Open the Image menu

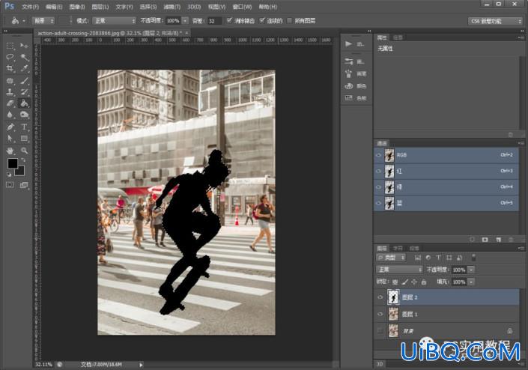coord(77,7)
